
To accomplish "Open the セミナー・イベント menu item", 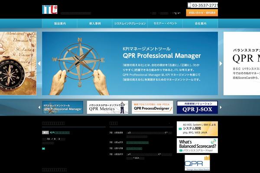I will pos(165,23).
